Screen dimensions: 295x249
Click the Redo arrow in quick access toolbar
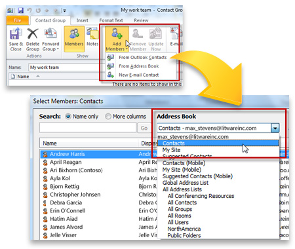click(38, 10)
